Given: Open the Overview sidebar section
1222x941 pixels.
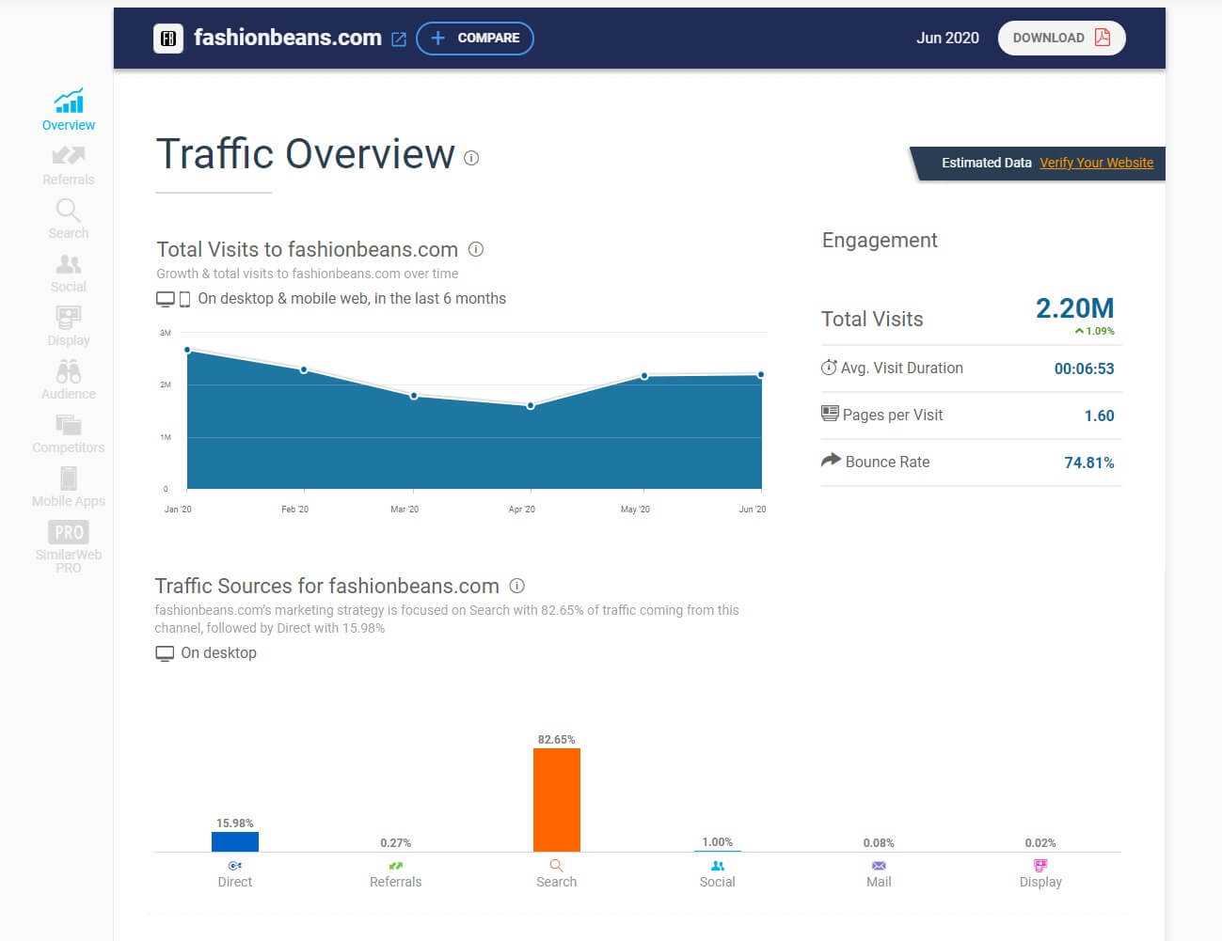Looking at the screenshot, I should [x=69, y=110].
